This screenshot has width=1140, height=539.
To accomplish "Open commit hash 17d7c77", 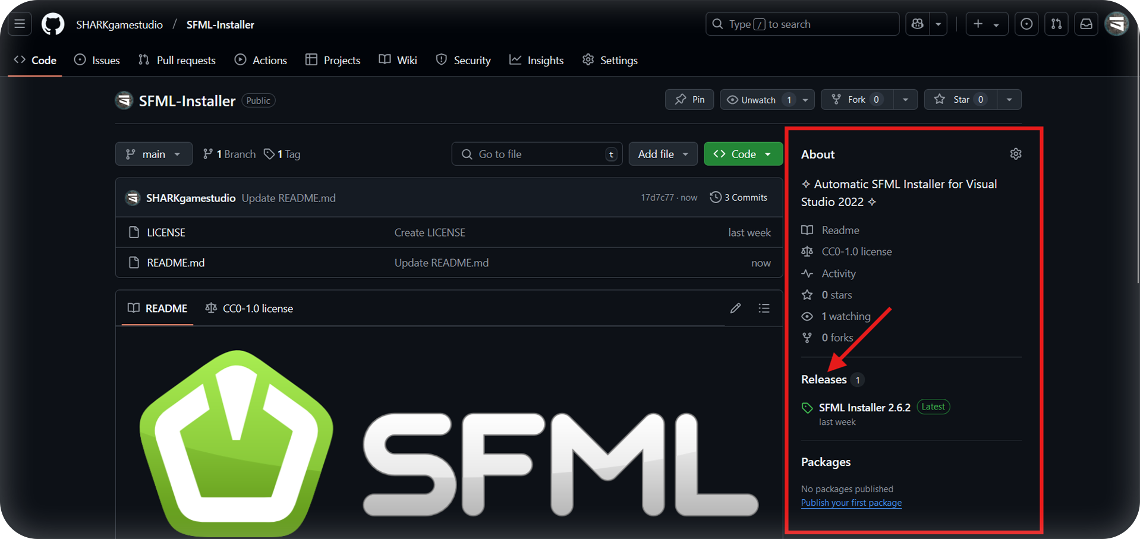I will tap(657, 198).
